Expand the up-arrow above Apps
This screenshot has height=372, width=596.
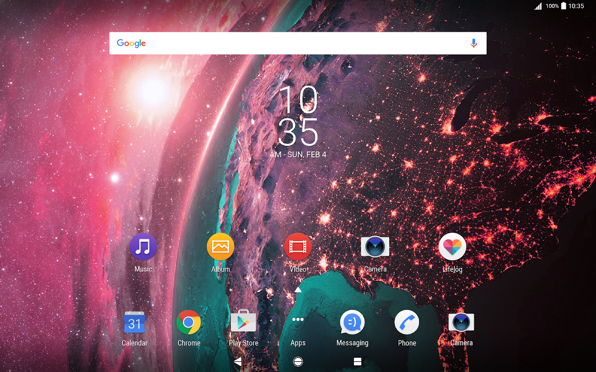(298, 290)
